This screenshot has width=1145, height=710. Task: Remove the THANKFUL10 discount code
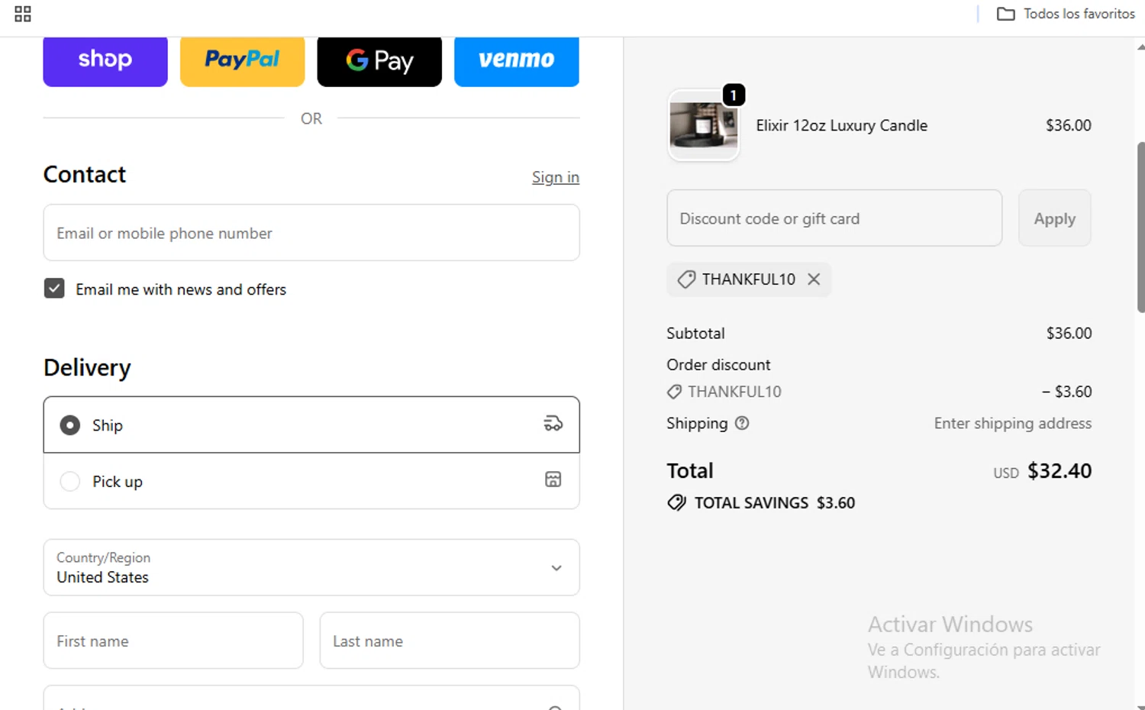[814, 279]
